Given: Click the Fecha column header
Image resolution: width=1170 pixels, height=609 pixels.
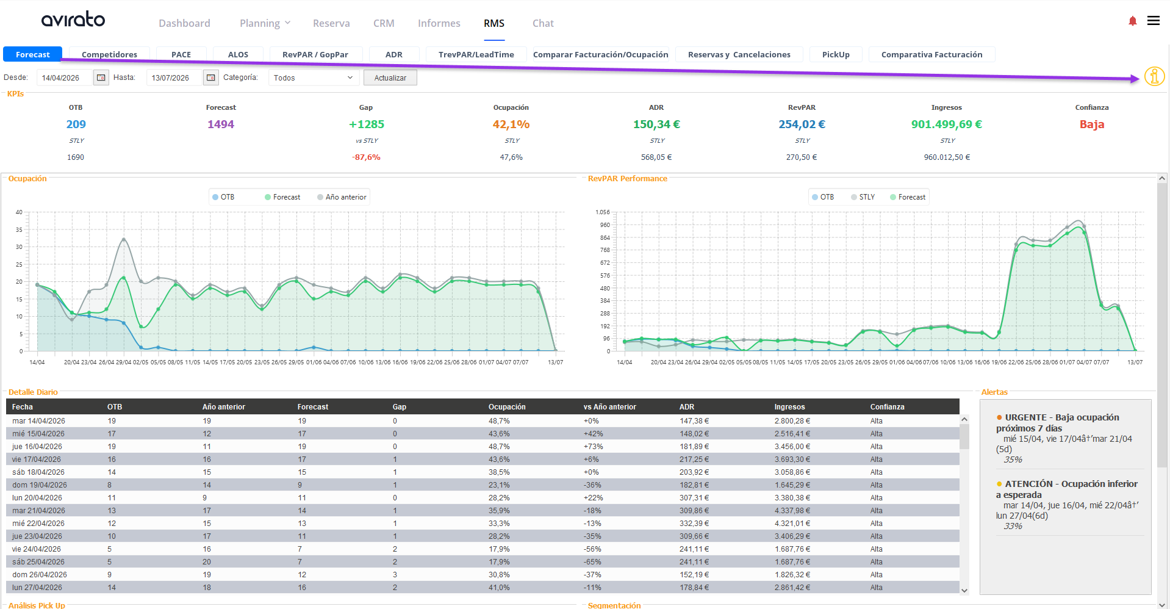Looking at the screenshot, I should coord(23,407).
